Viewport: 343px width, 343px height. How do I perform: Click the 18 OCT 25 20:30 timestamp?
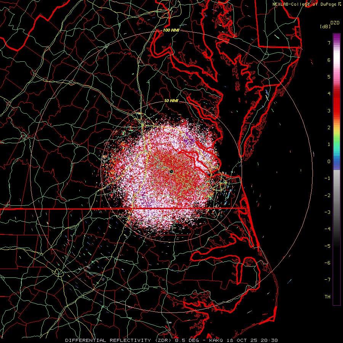[x=252, y=340]
